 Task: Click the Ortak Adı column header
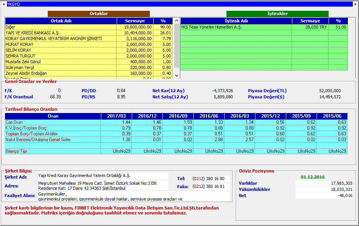pyautogui.click(x=61, y=21)
